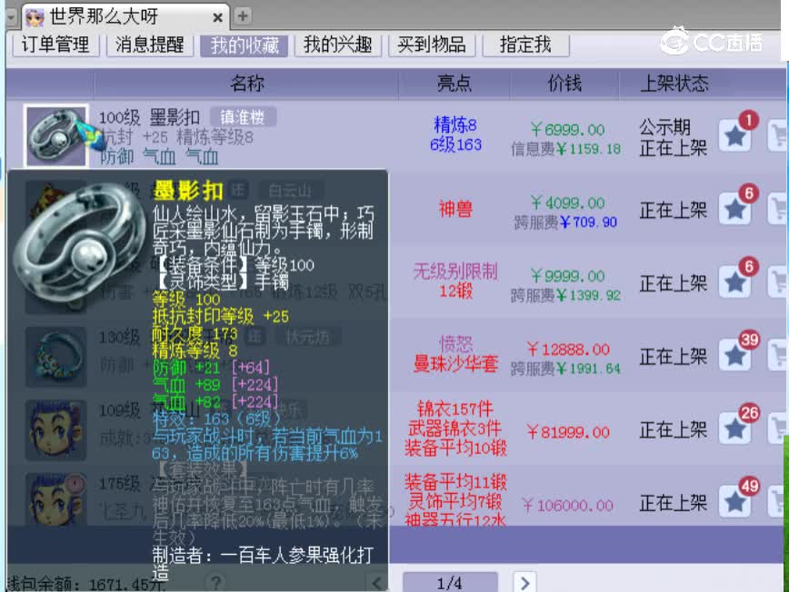Viewport: 789px width, 592px height.
Task: Toggle favorite star for ￥6999.00 item
Action: pos(735,135)
